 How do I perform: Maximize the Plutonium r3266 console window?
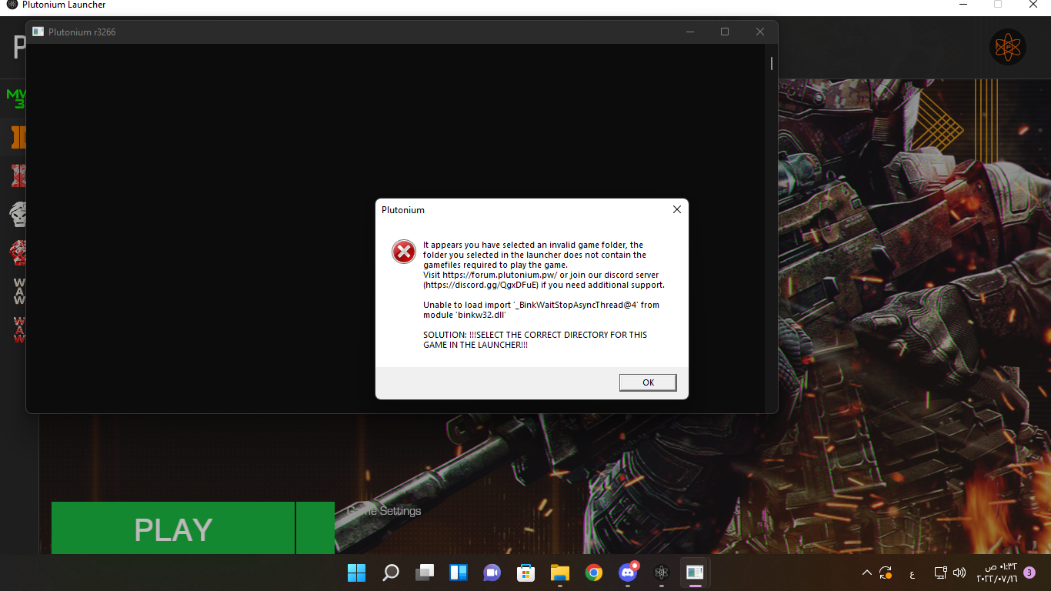[725, 32]
